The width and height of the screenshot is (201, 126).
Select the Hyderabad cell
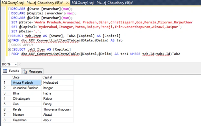[58, 82]
